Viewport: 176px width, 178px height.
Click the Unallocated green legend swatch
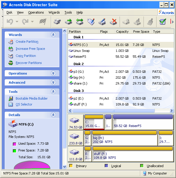(142, 166)
